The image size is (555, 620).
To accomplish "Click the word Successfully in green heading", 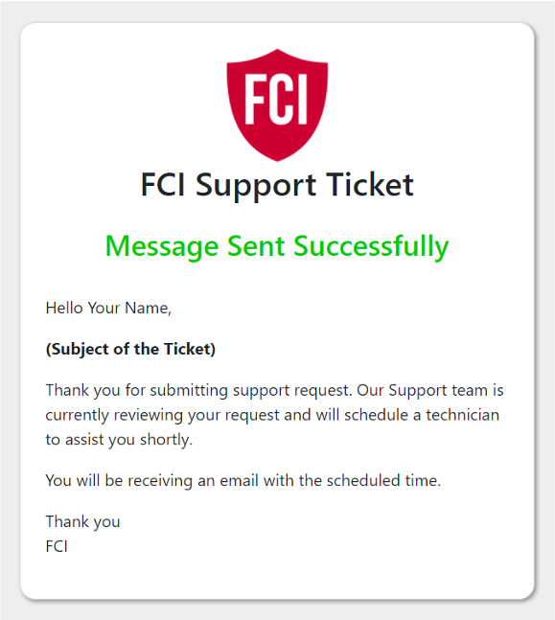I will click(x=371, y=246).
